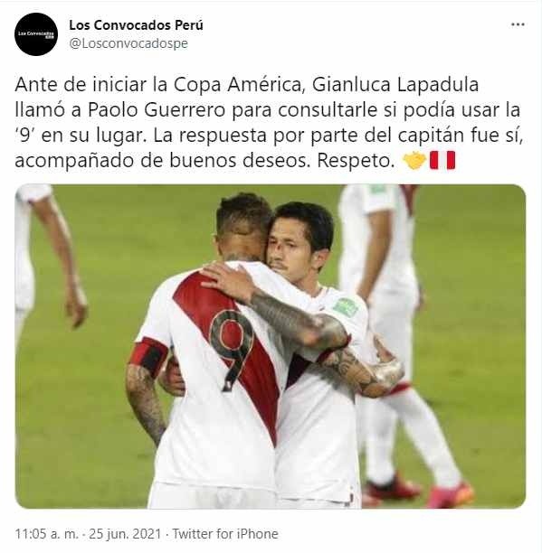Image resolution: width=542 pixels, height=553 pixels.
Task: Click the handshake emoji in the tweet
Action: [414, 161]
